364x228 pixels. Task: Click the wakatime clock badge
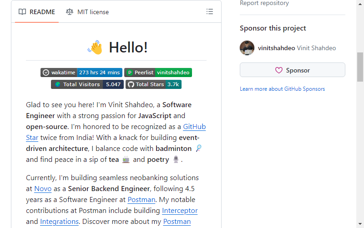(81, 73)
